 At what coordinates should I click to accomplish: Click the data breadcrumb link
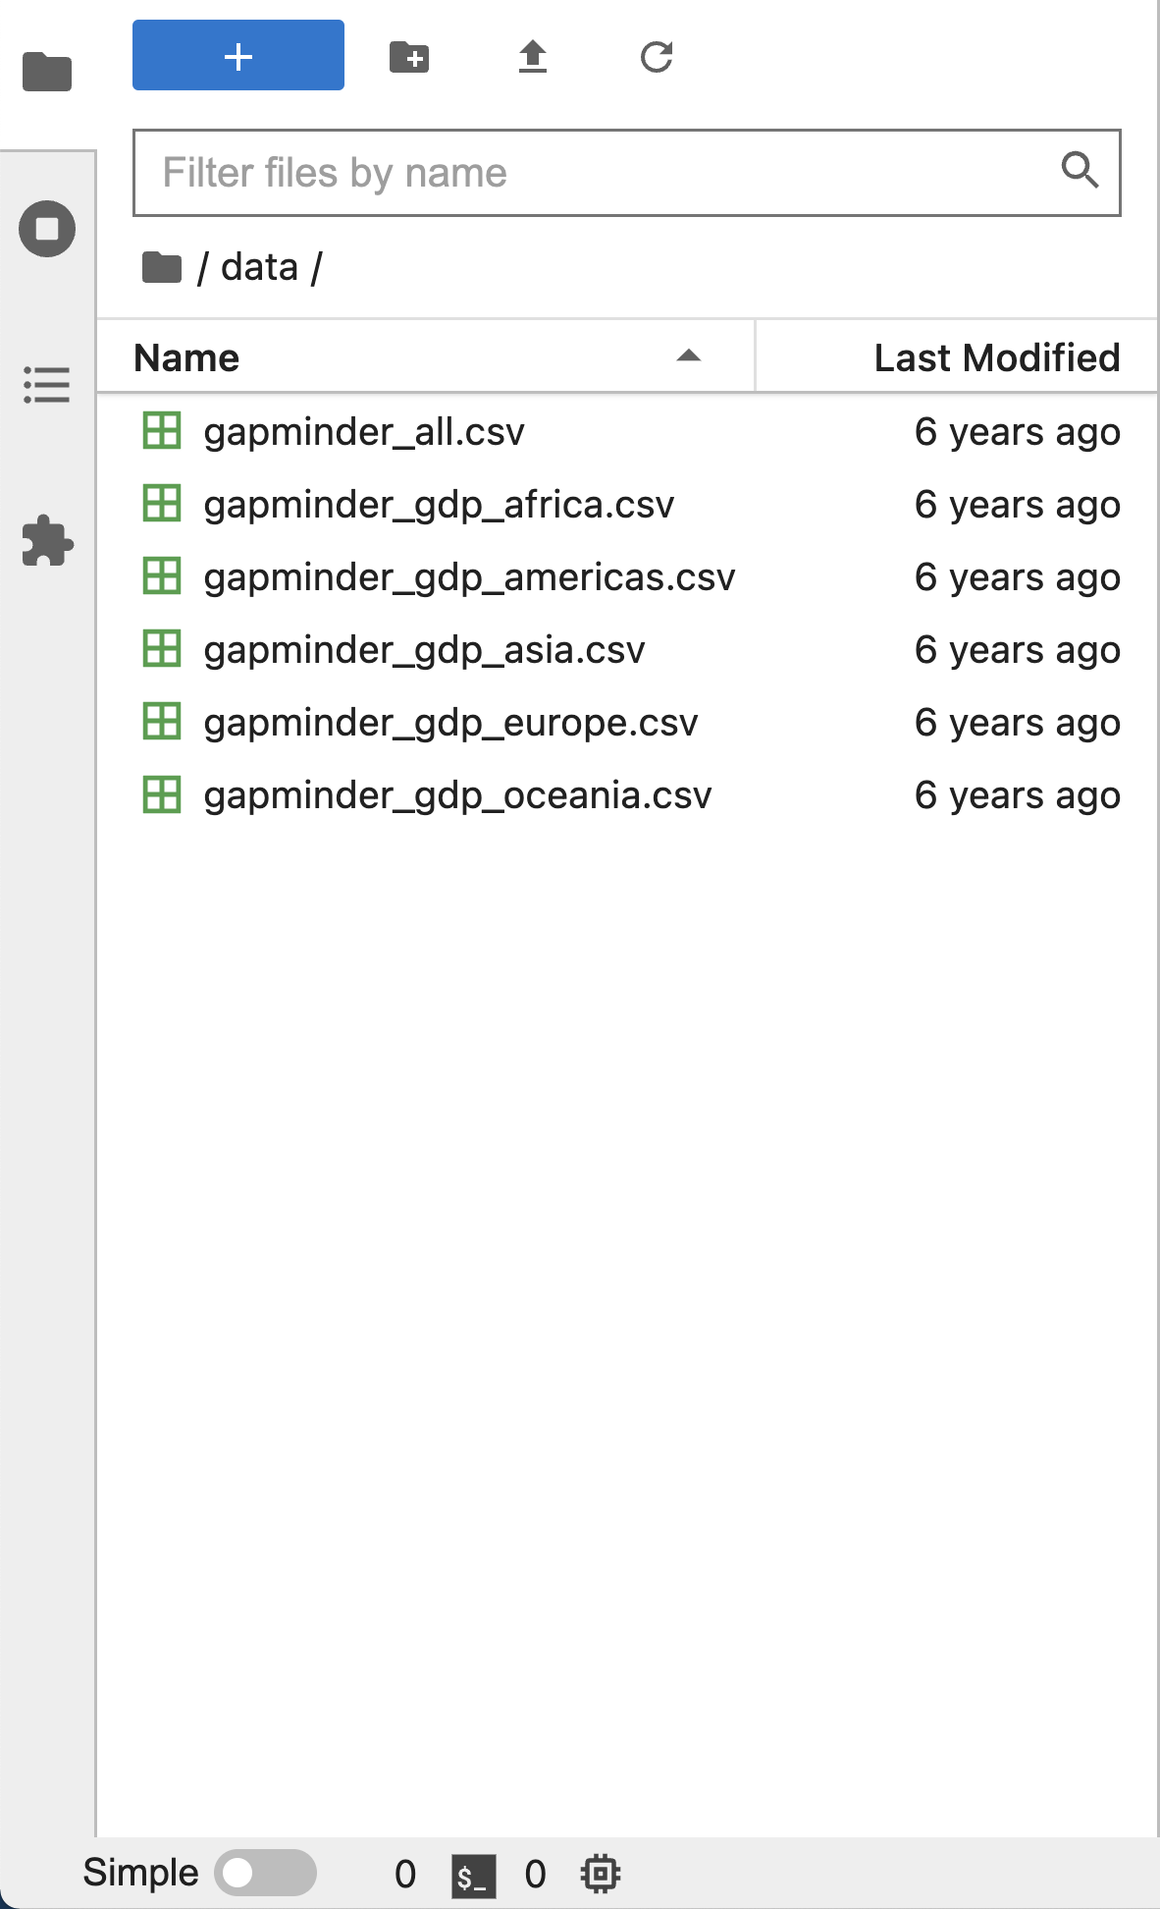[x=259, y=267]
